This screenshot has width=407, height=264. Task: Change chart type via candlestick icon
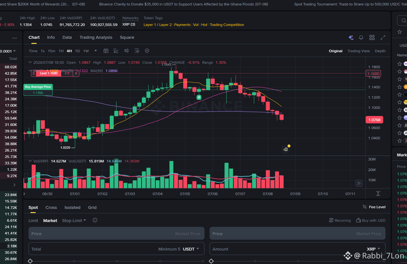126,51
